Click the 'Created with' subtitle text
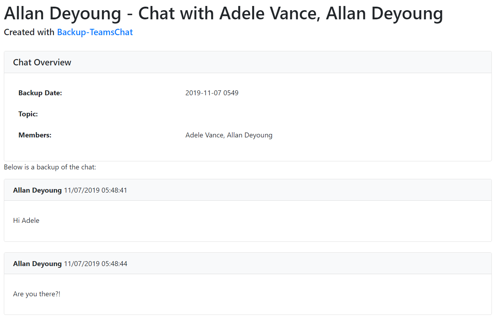501x323 pixels. coord(29,32)
